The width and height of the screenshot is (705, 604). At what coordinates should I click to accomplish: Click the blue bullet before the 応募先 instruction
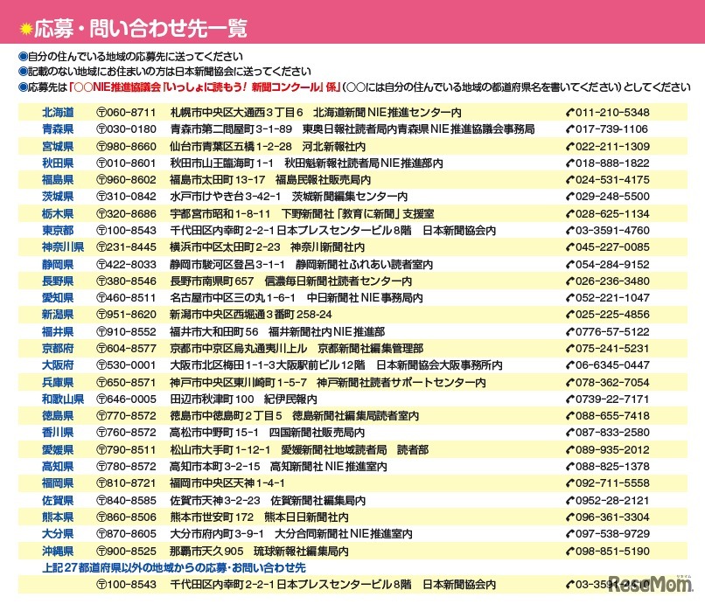[x=24, y=84]
